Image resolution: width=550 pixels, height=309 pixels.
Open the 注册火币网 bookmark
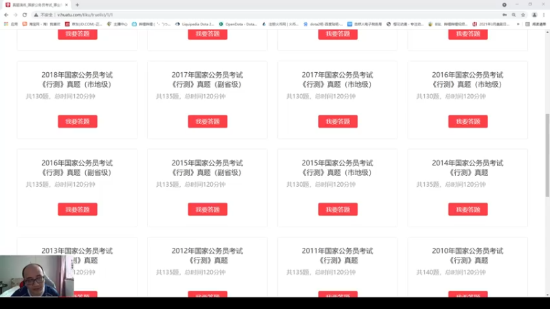(x=280, y=24)
